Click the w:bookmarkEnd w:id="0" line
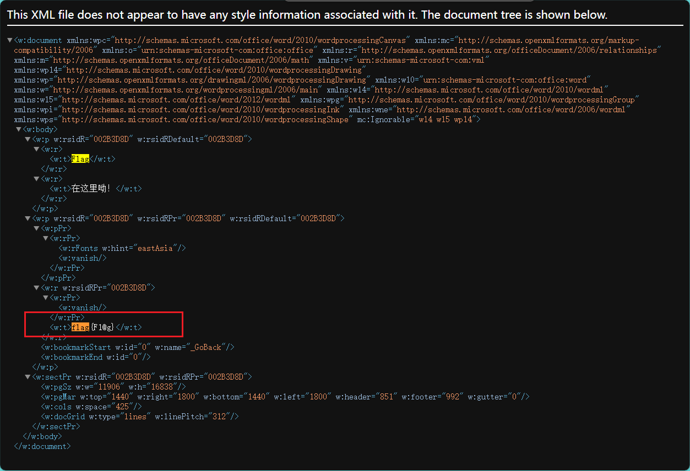 click(96, 357)
